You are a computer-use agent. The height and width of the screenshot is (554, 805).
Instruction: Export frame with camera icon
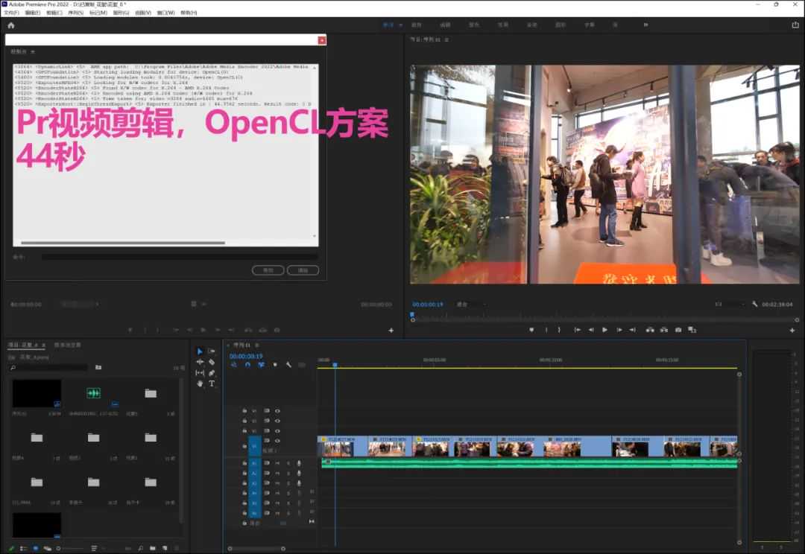tap(678, 330)
